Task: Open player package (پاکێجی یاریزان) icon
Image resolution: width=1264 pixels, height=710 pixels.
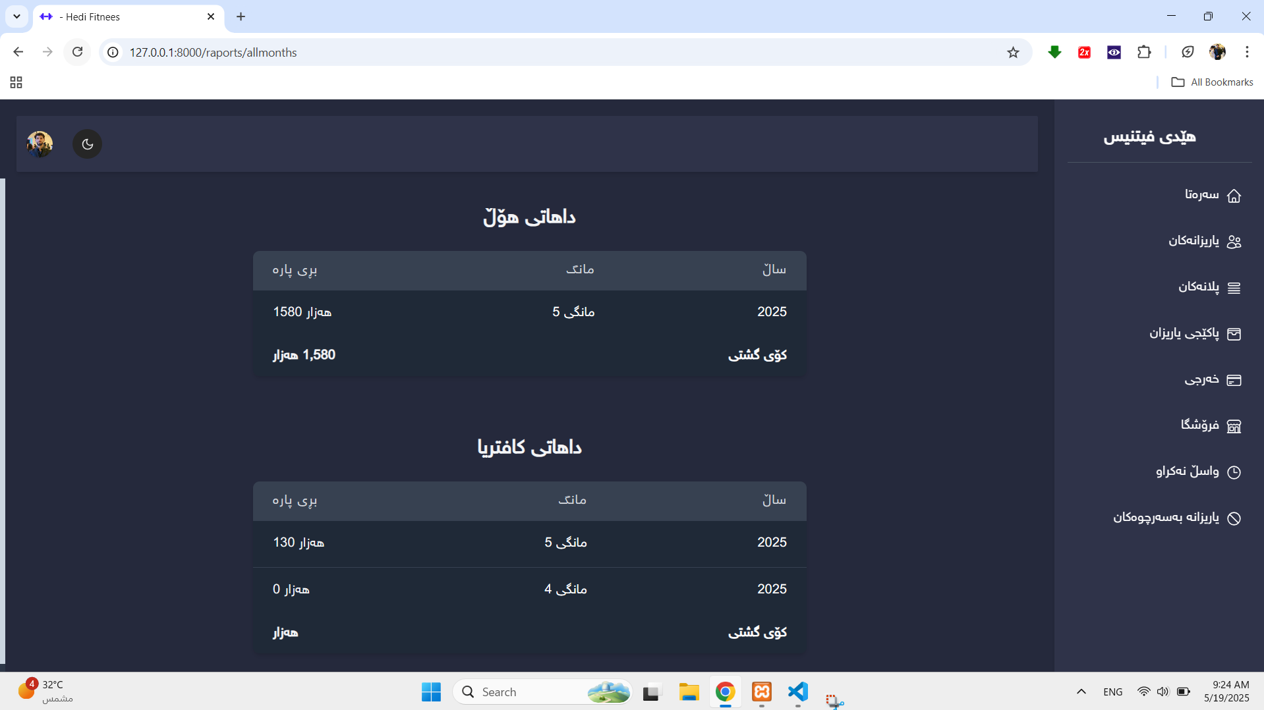Action: [x=1234, y=334]
